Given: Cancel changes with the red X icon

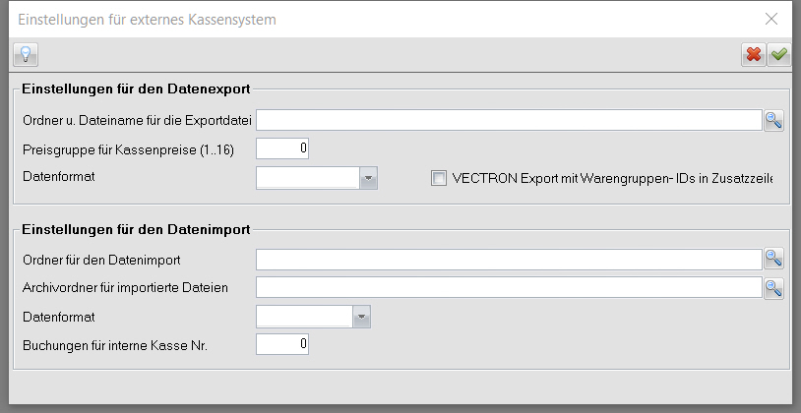Looking at the screenshot, I should [754, 55].
